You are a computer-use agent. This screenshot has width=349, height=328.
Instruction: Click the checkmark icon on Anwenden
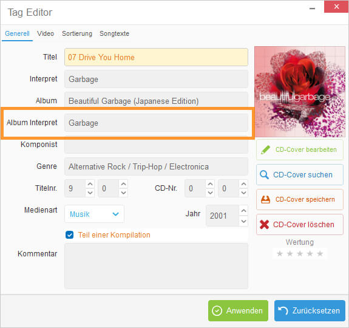217,310
